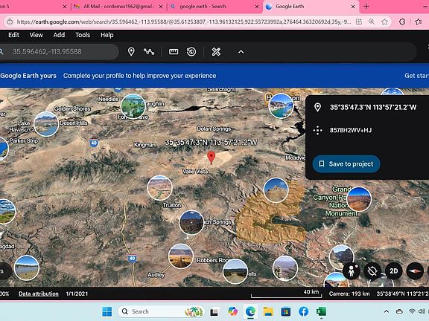This screenshot has height=321, width=429.
Task: Click the zoom magnifier icon in address bar
Action: point(372,22)
